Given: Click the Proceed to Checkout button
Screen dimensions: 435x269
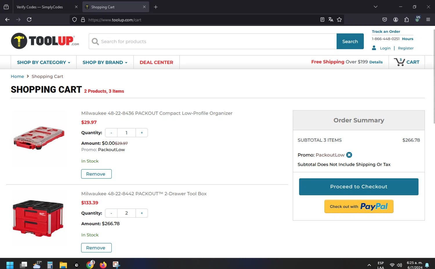Looking at the screenshot, I should (359, 187).
